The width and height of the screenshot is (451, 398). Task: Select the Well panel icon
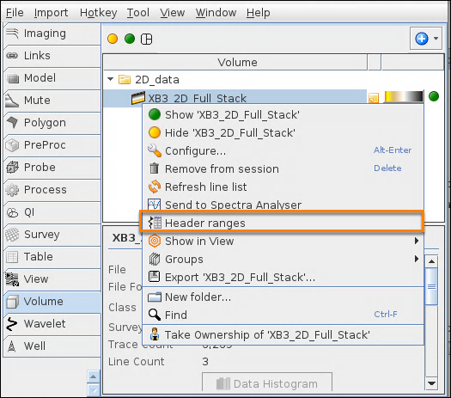(x=12, y=346)
